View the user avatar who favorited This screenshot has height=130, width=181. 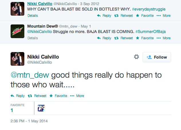tap(41, 108)
